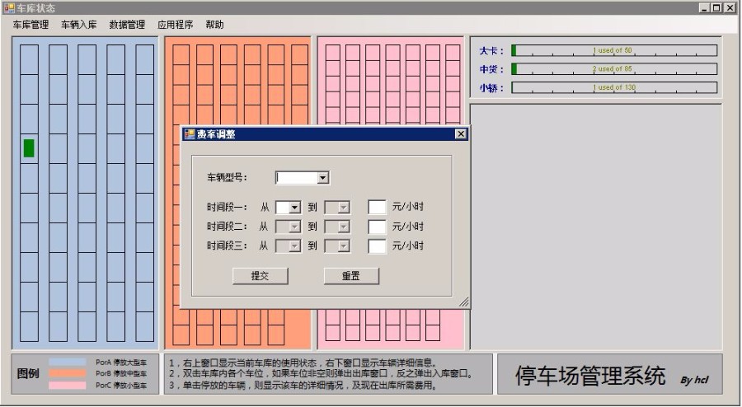The width and height of the screenshot is (742, 407).
Task: Click the 时间段二 price input field
Action: pos(377,227)
